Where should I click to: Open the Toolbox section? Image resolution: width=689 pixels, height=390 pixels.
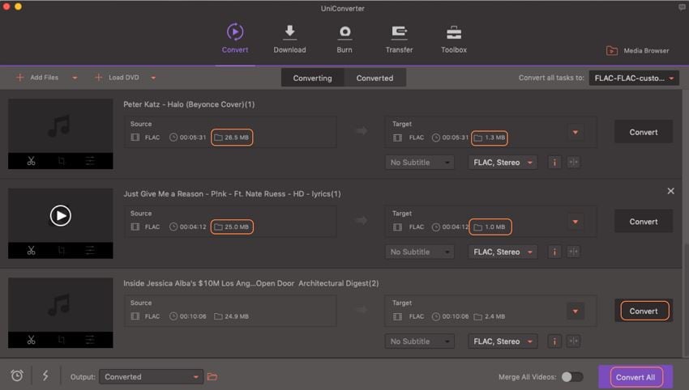tap(454, 39)
